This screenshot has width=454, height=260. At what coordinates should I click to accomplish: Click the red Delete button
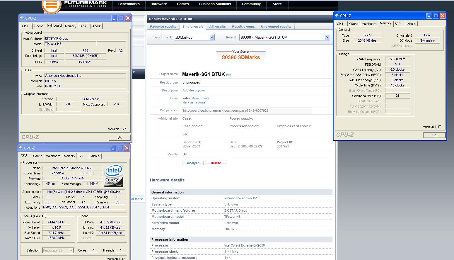(216, 163)
